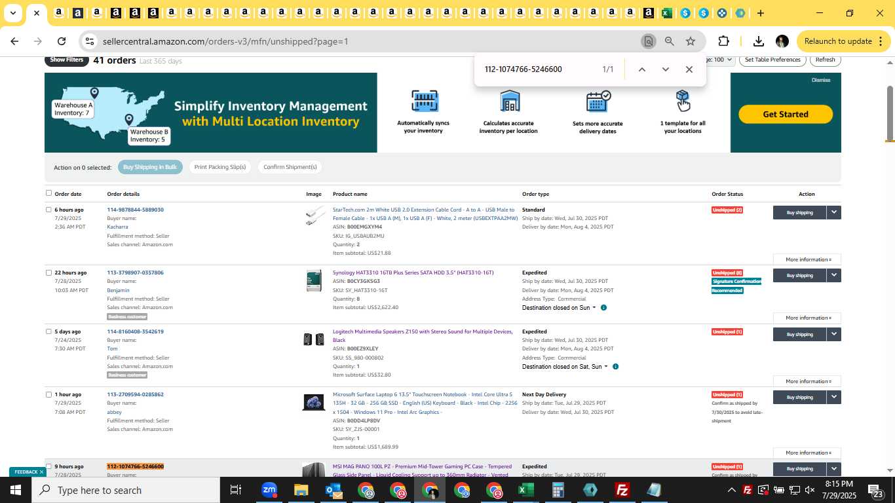Image resolution: width=895 pixels, height=503 pixels.
Task: Open the page zoom magnifier icon
Action: click(669, 41)
